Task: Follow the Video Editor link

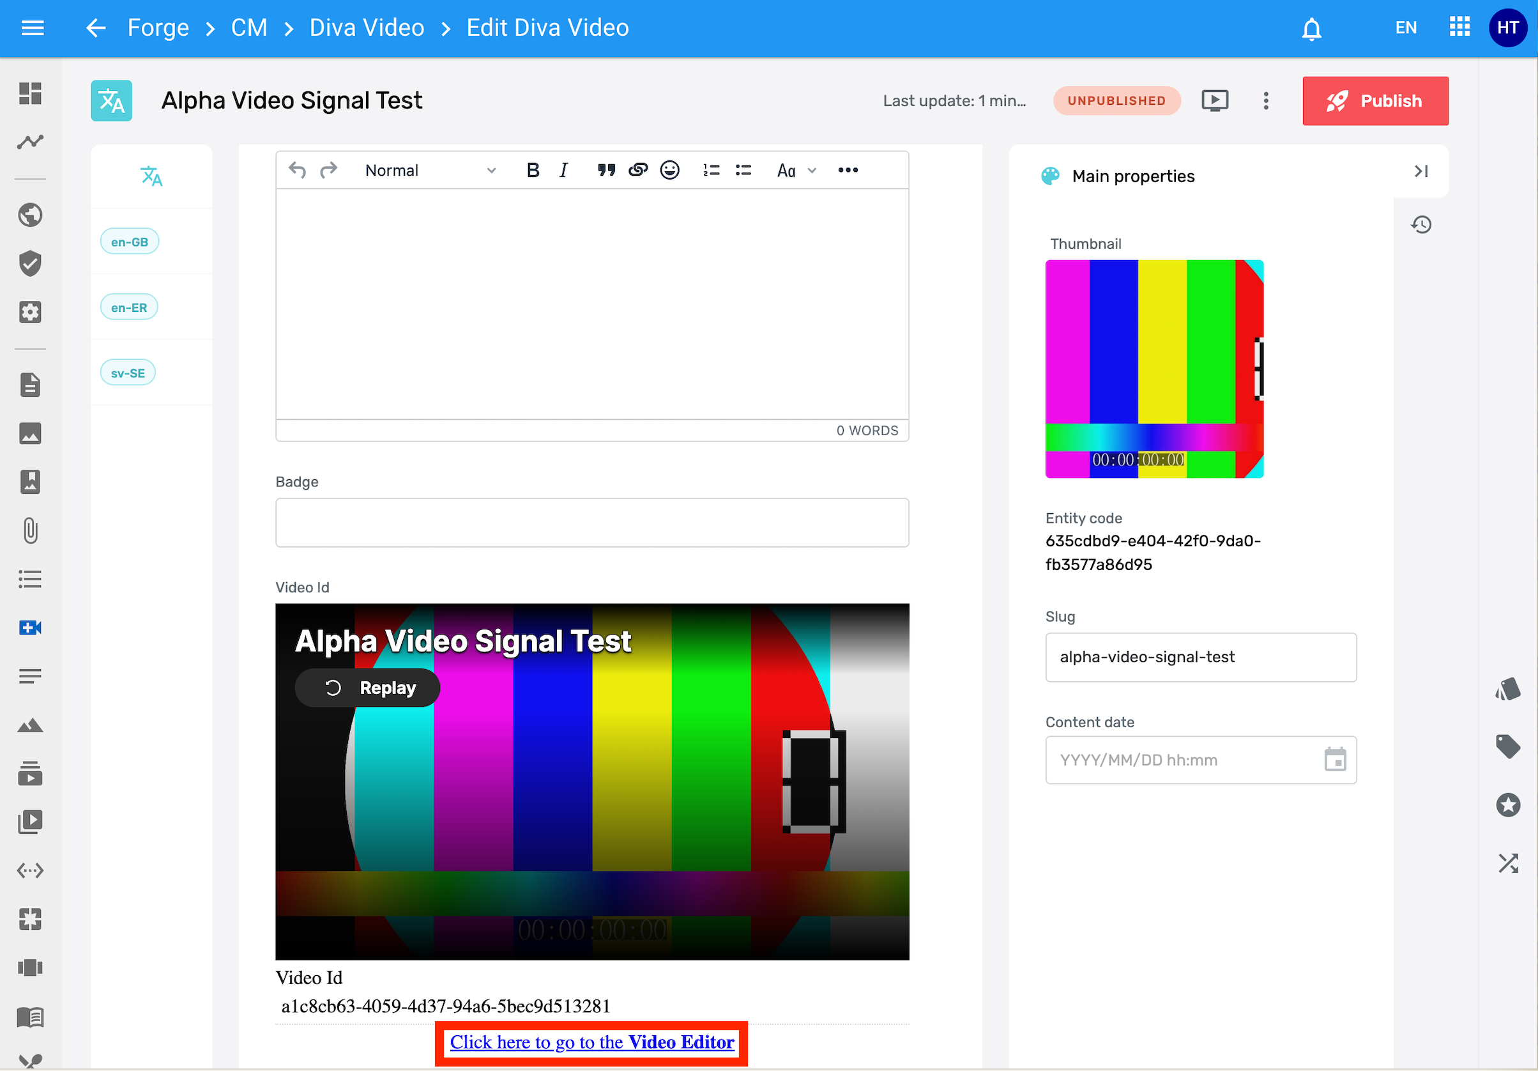Action: [x=591, y=1042]
